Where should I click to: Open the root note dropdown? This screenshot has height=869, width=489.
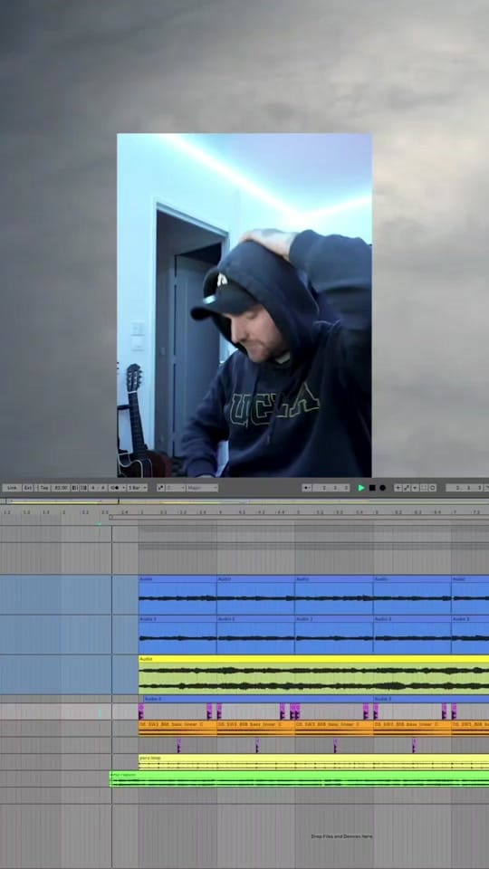click(176, 488)
